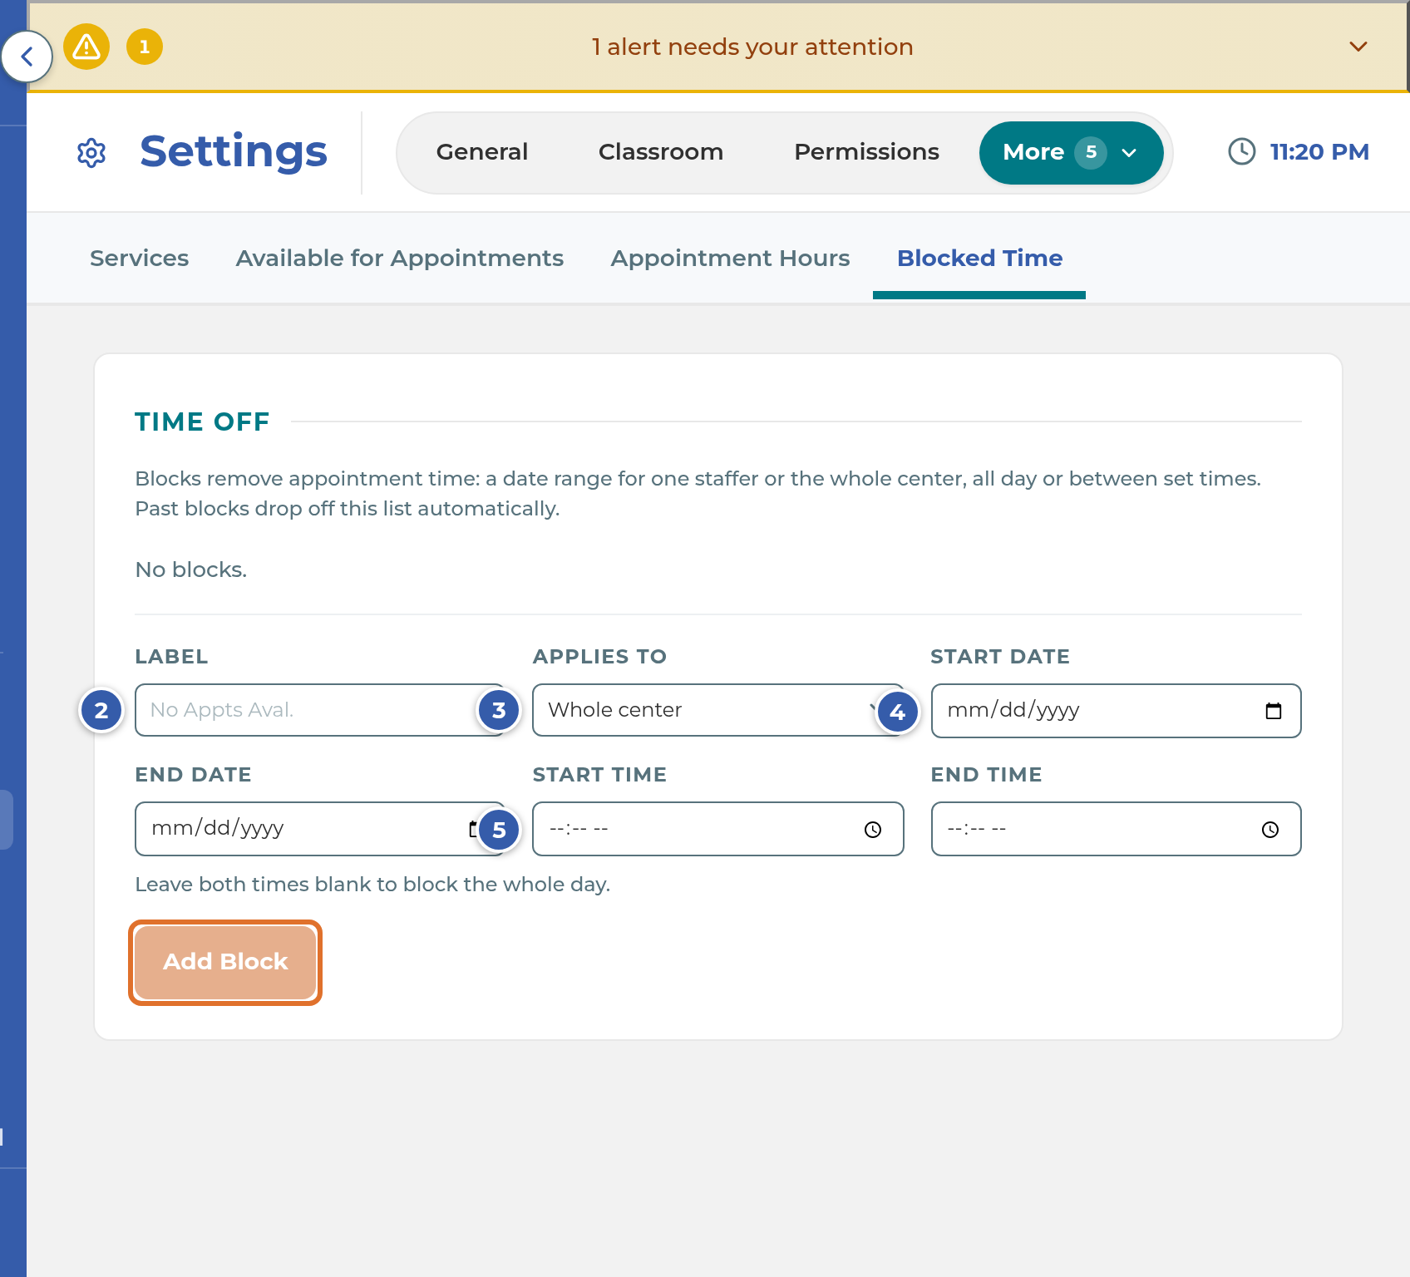Expand the alert banner chevron

[x=1358, y=47]
